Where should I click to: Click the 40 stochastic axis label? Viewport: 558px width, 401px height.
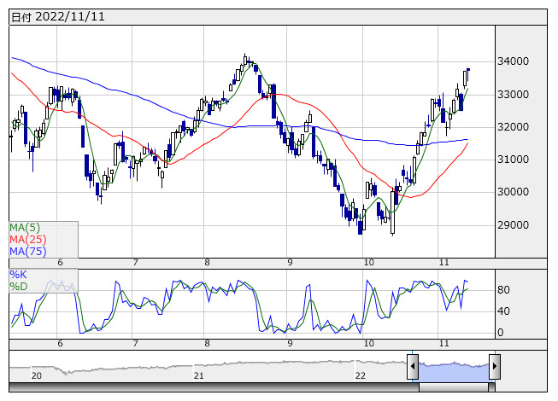(x=503, y=311)
